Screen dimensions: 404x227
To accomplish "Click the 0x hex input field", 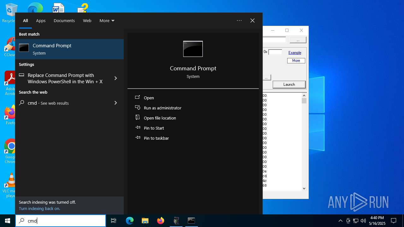I will 275,52.
